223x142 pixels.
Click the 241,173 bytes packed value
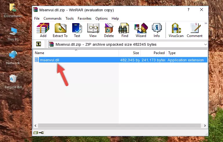[x=153, y=60]
